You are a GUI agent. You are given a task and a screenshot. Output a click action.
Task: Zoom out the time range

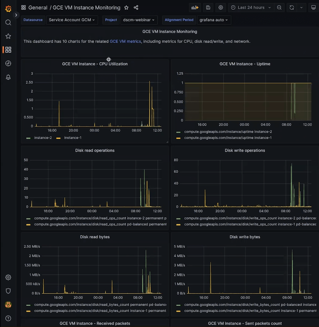click(x=279, y=8)
